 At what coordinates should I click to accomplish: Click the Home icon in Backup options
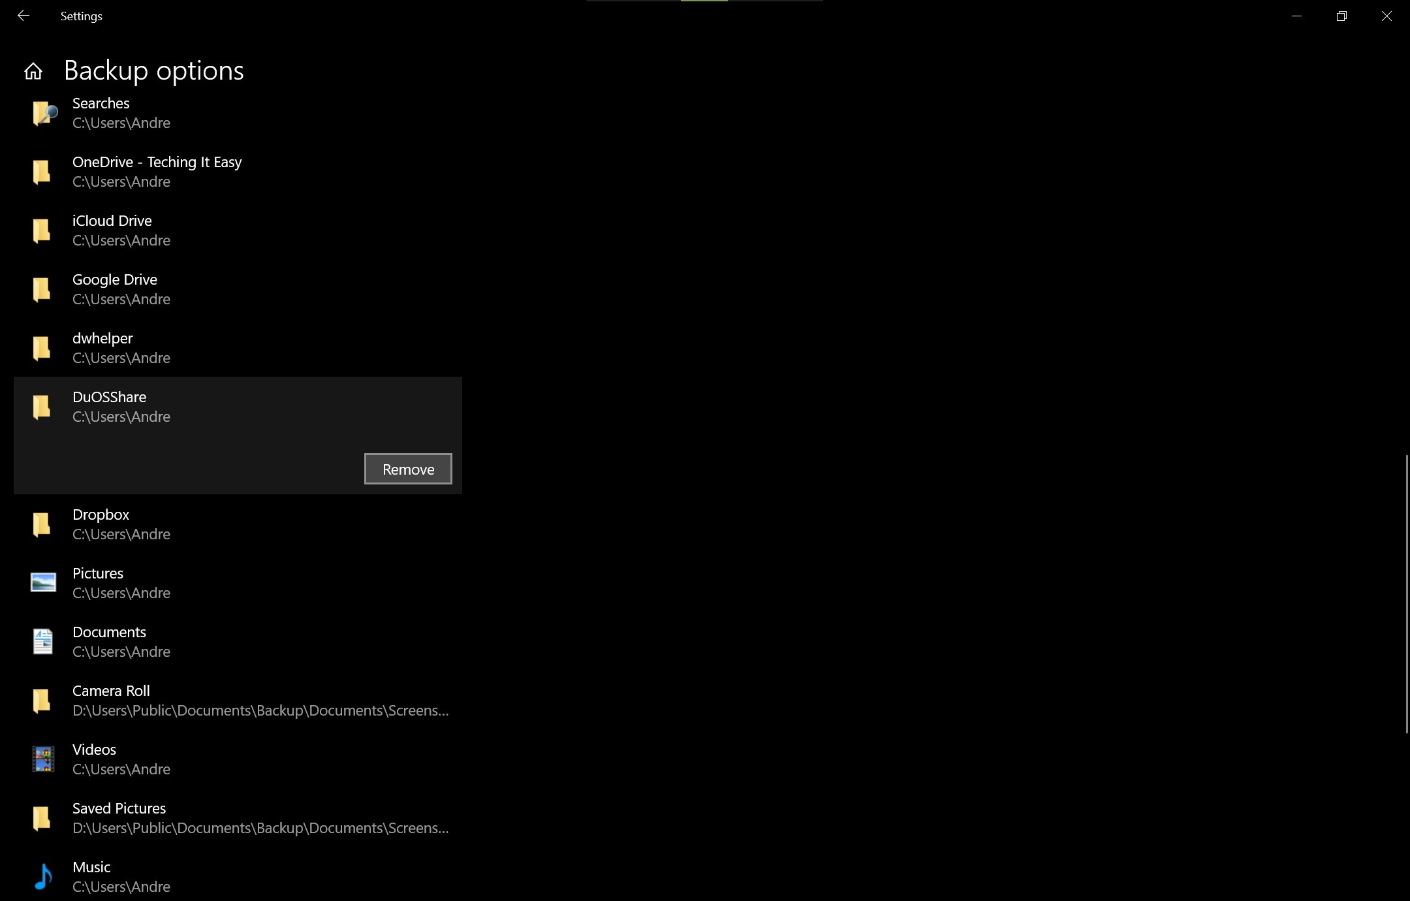pos(33,70)
